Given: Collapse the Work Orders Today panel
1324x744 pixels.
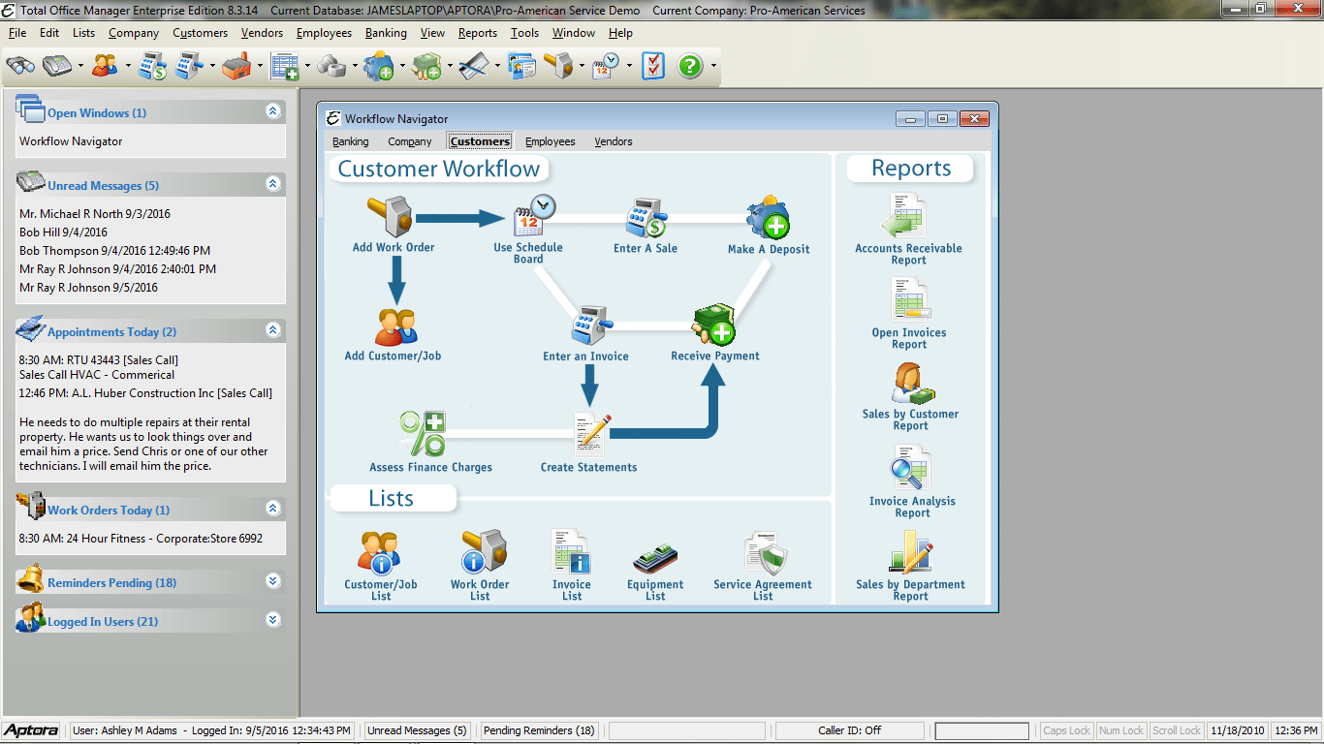Looking at the screenshot, I should [272, 509].
